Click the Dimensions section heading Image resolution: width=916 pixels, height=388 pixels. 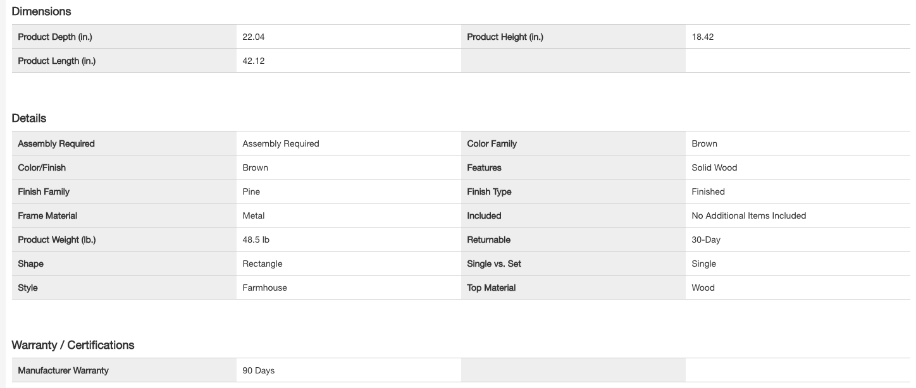click(x=41, y=11)
